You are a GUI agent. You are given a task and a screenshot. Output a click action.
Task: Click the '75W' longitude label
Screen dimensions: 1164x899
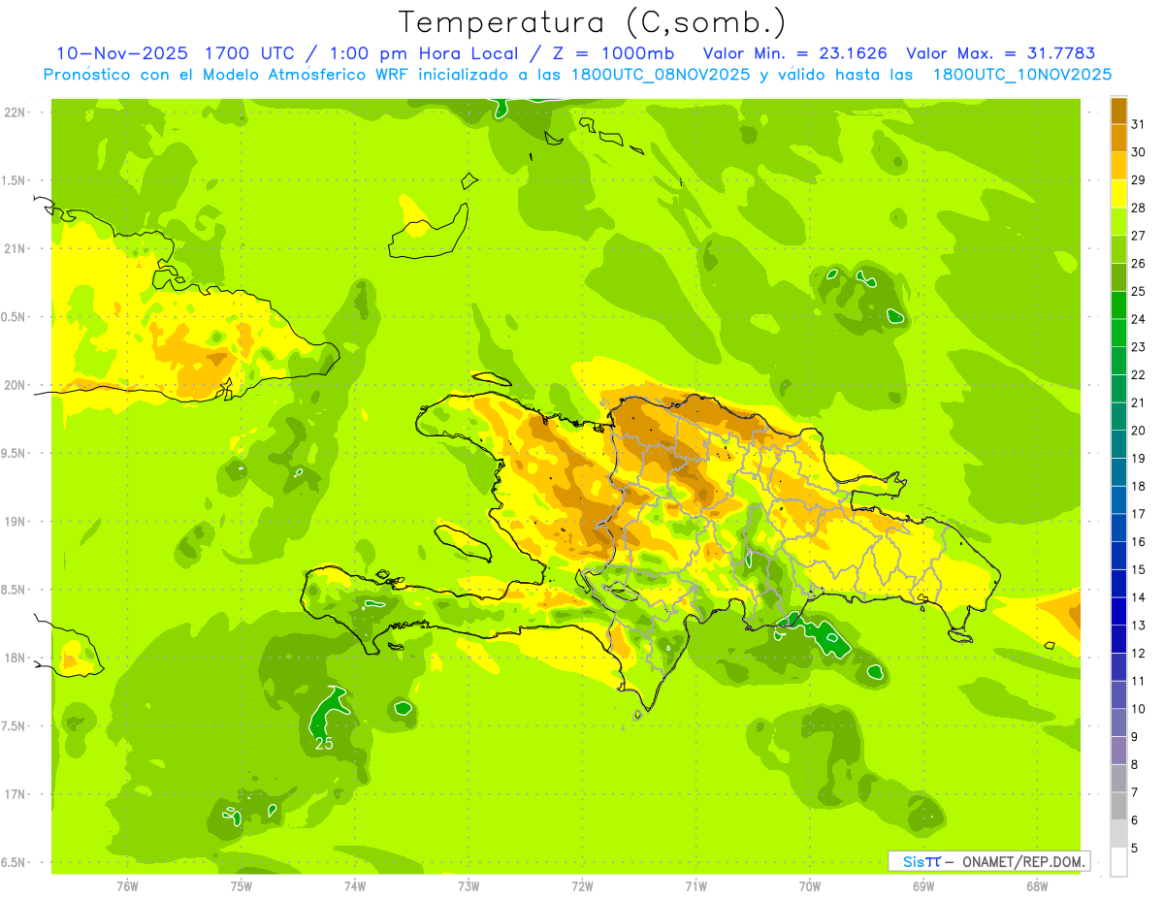click(242, 885)
